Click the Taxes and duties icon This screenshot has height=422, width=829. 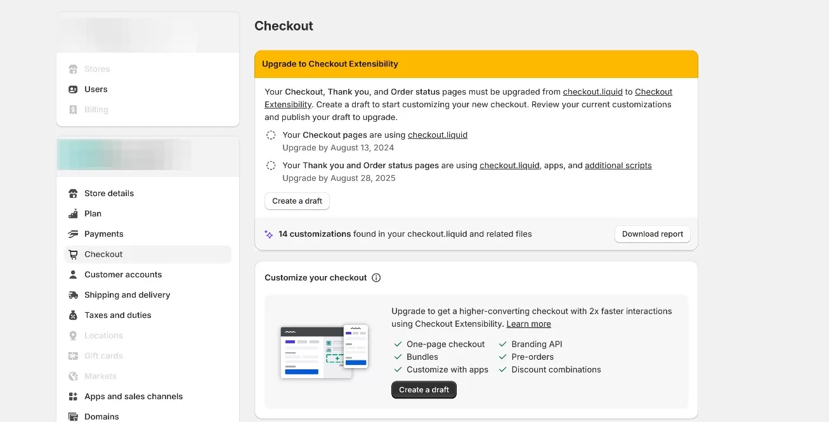pos(73,315)
